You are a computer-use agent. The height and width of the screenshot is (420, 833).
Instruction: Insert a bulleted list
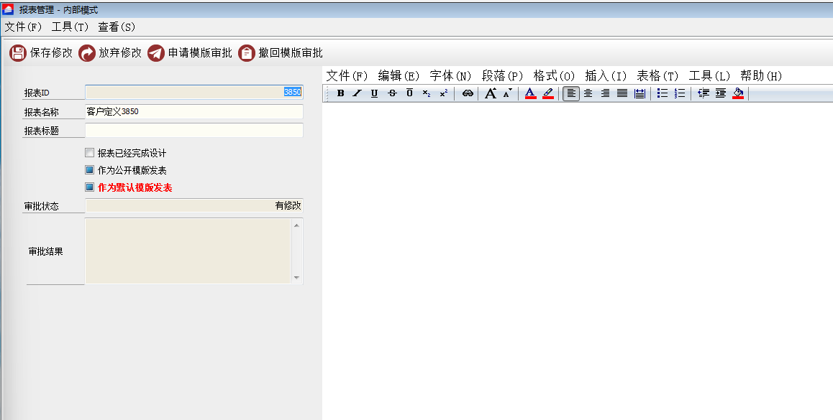663,93
